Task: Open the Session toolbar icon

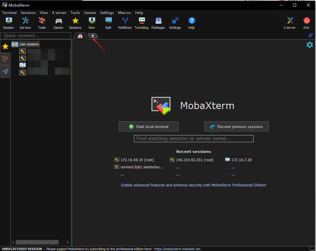Action: [x=8, y=23]
